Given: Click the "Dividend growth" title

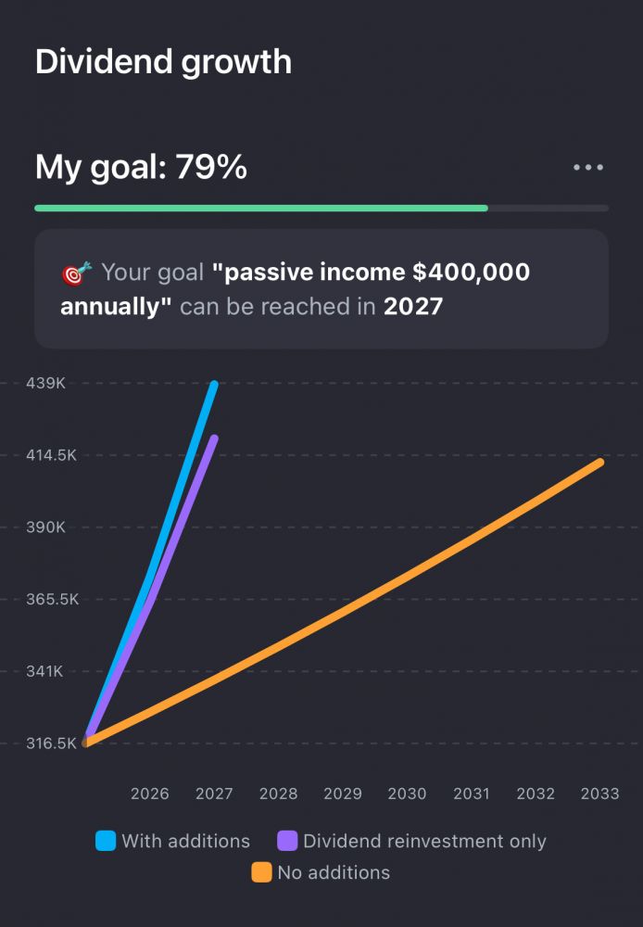Looking at the screenshot, I should 163,62.
